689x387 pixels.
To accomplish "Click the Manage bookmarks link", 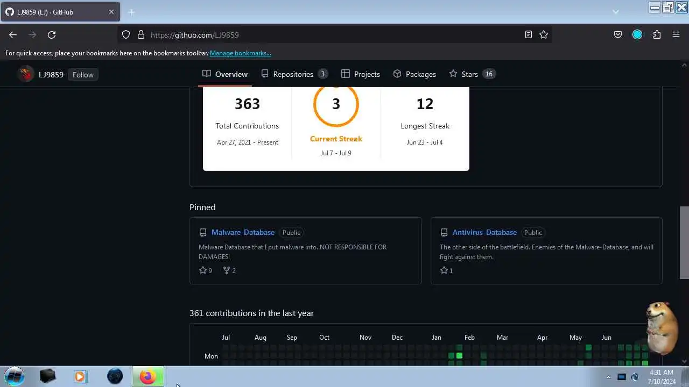I will tap(240, 53).
